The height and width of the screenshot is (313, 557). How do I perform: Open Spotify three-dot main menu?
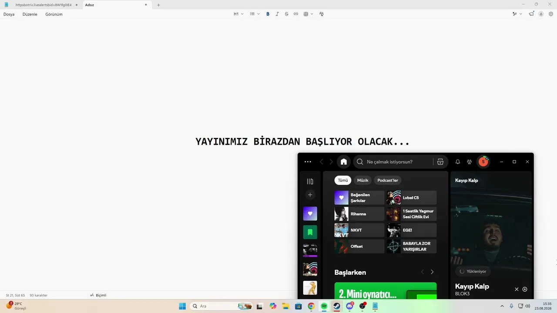point(308,162)
